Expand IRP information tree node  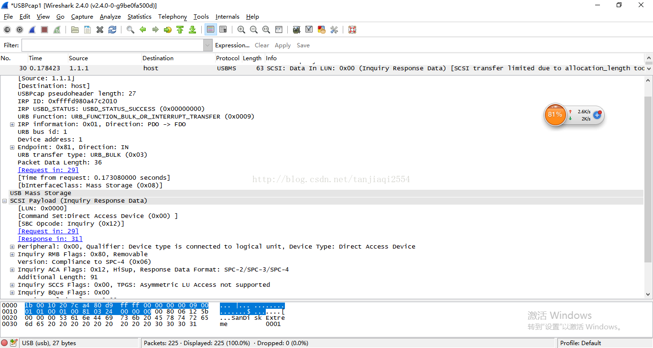(12, 124)
